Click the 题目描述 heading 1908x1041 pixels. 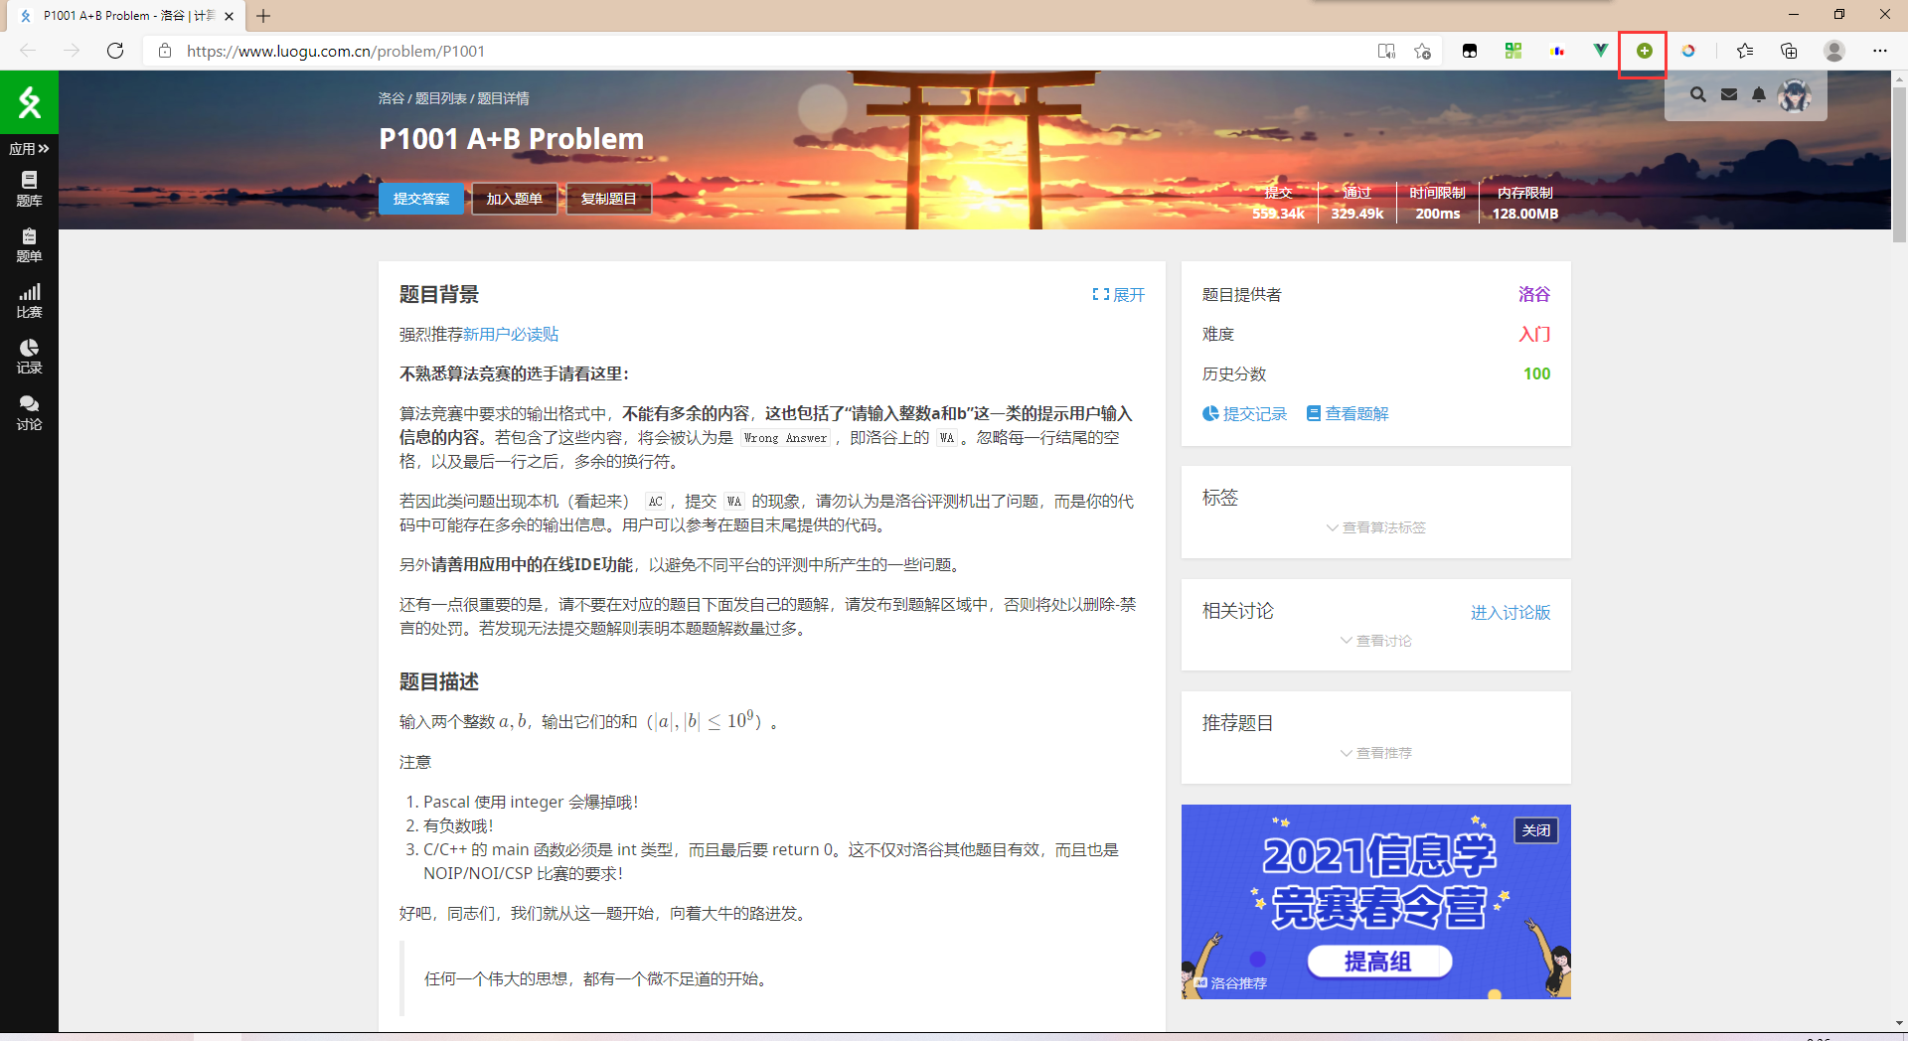pos(439,682)
